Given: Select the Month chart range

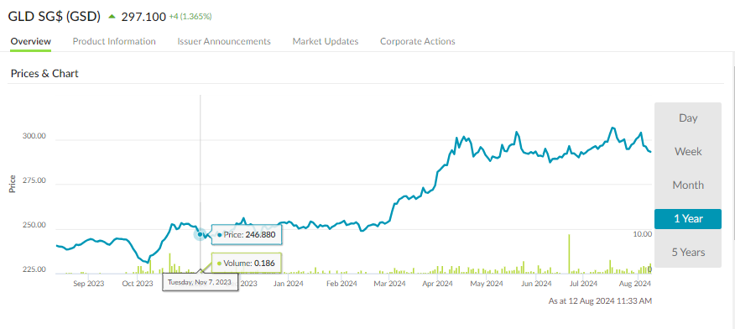Looking at the screenshot, I should tap(688, 185).
